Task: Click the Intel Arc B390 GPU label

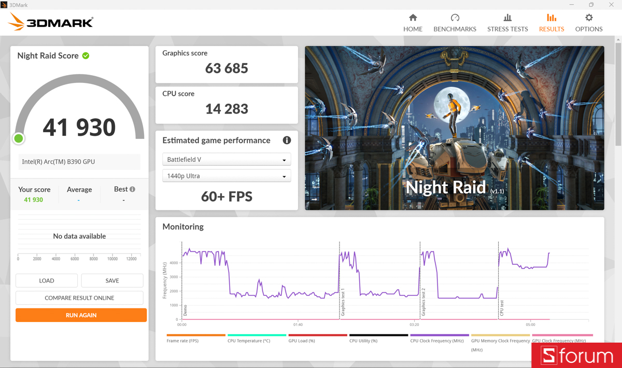Action: [x=58, y=162]
